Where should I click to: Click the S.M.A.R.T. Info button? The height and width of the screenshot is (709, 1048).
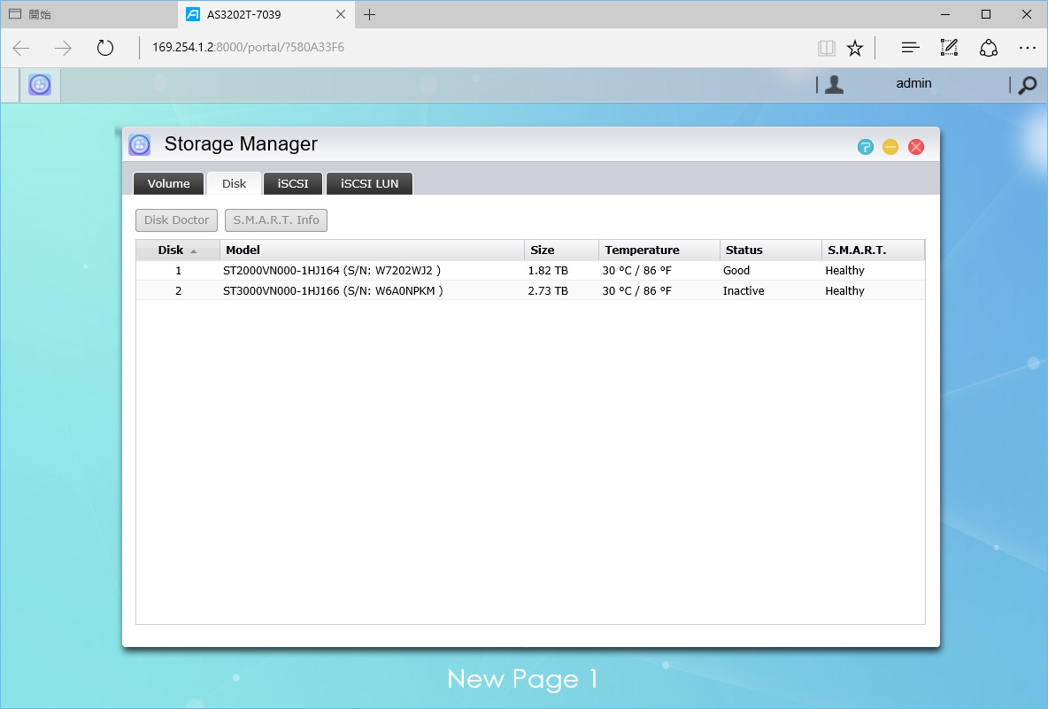click(276, 220)
